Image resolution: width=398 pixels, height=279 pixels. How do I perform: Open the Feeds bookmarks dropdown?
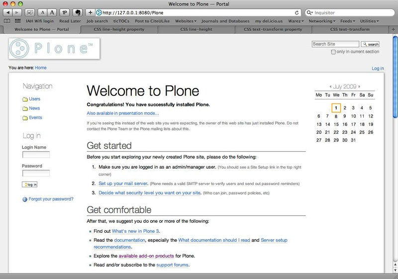(x=347, y=21)
